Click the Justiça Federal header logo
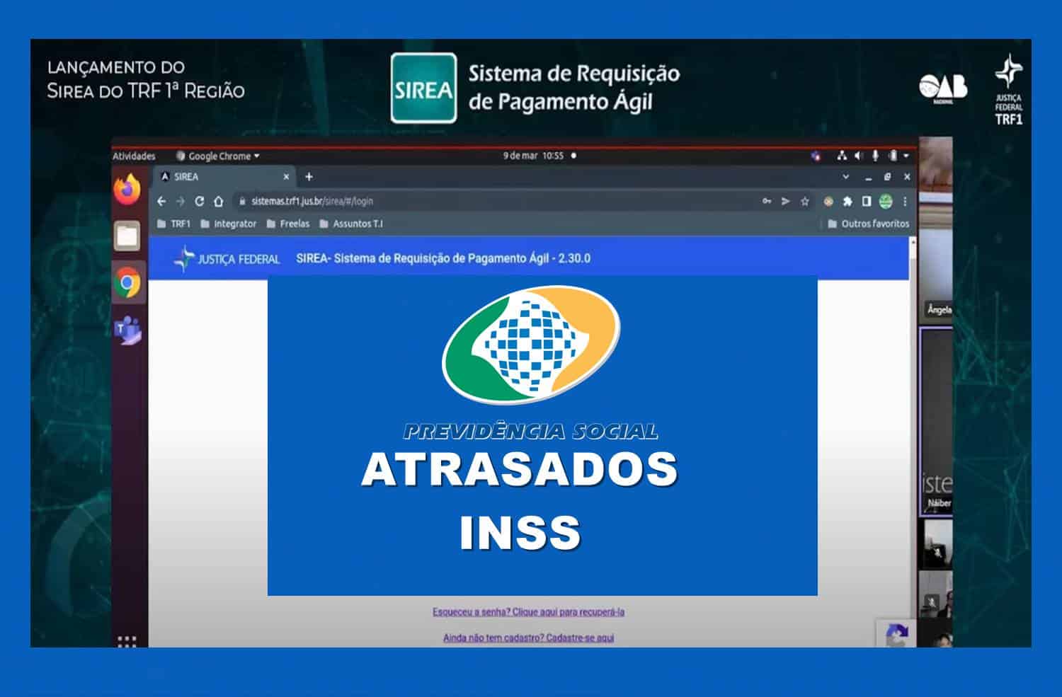 click(x=227, y=259)
